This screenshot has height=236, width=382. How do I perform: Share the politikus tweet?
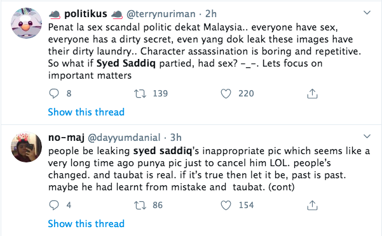coord(312,93)
